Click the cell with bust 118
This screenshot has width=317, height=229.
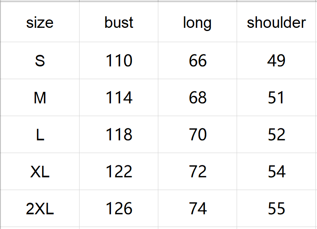pyautogui.click(x=119, y=135)
